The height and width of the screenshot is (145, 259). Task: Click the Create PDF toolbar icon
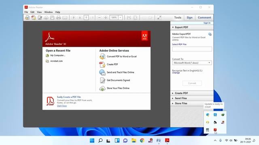34,17
